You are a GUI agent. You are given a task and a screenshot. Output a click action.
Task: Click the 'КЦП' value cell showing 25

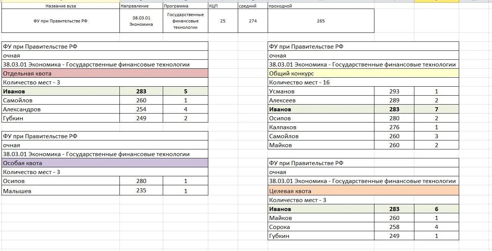(223, 21)
